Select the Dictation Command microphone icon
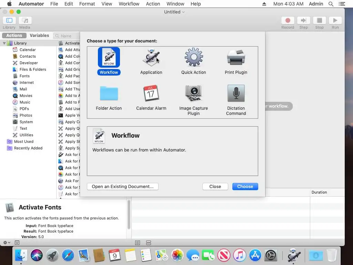 pos(236,93)
